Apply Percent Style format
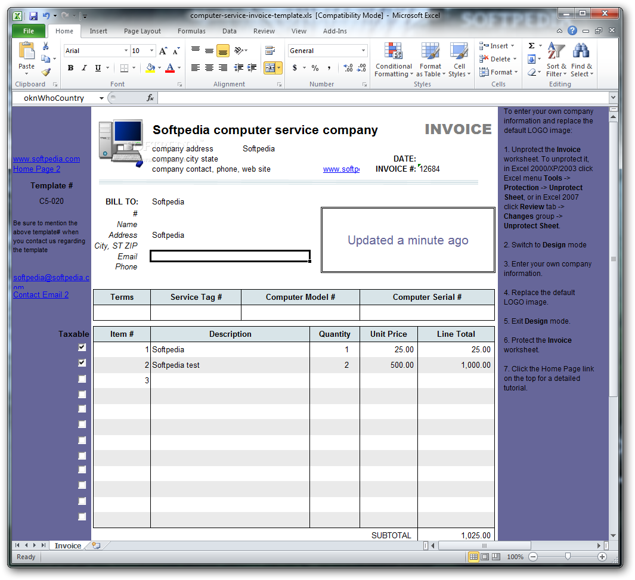This screenshot has width=635, height=580. tap(315, 68)
